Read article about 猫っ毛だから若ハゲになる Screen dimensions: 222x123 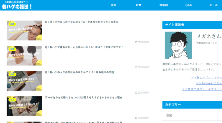pyautogui.click(x=82, y=22)
